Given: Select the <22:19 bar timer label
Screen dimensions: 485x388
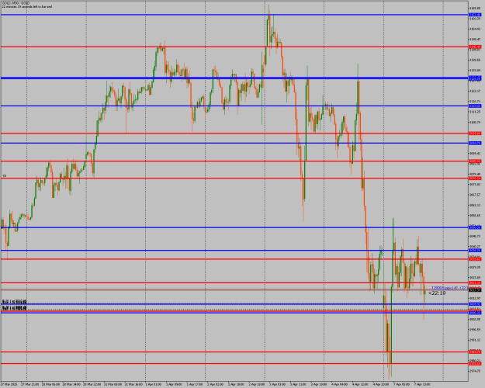Looking at the screenshot, I should (437, 293).
